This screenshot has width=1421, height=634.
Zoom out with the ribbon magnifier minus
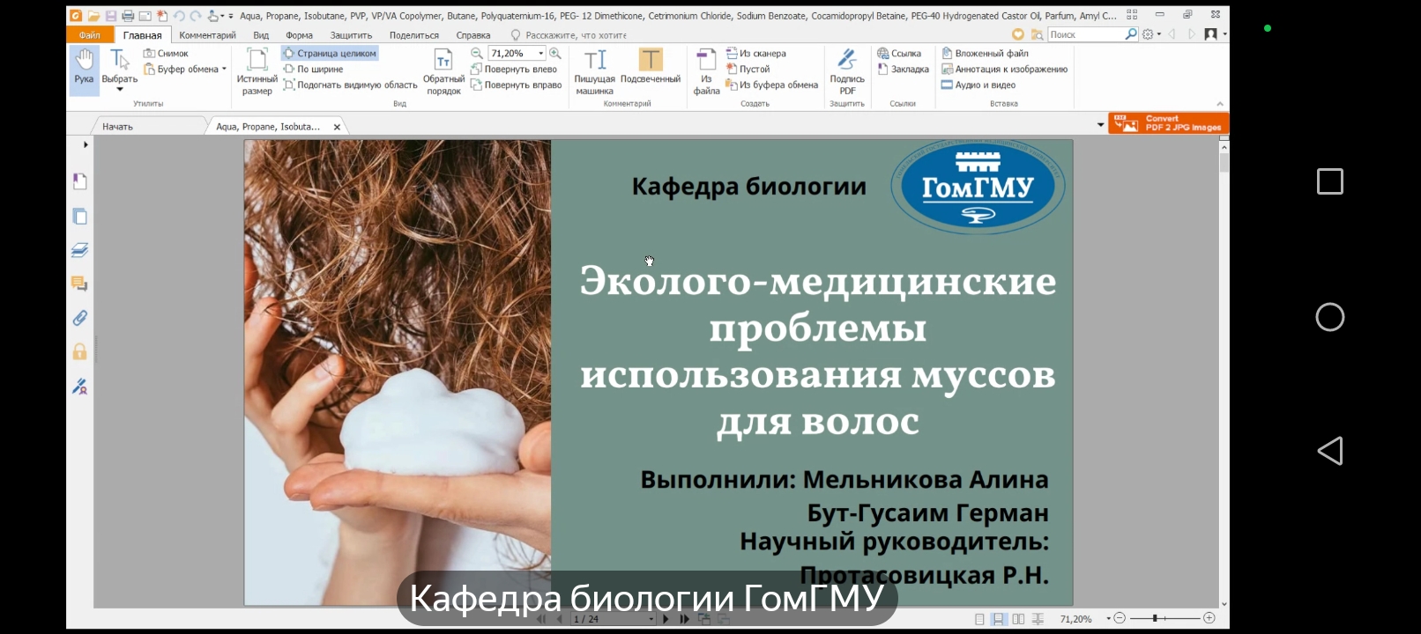477,54
